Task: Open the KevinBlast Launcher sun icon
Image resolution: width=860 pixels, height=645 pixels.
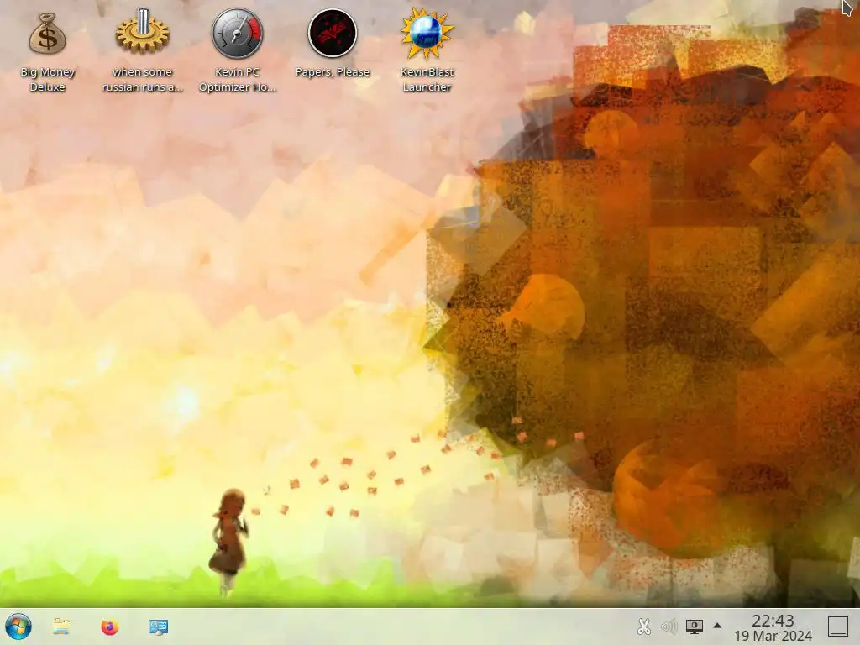Action: (427, 34)
